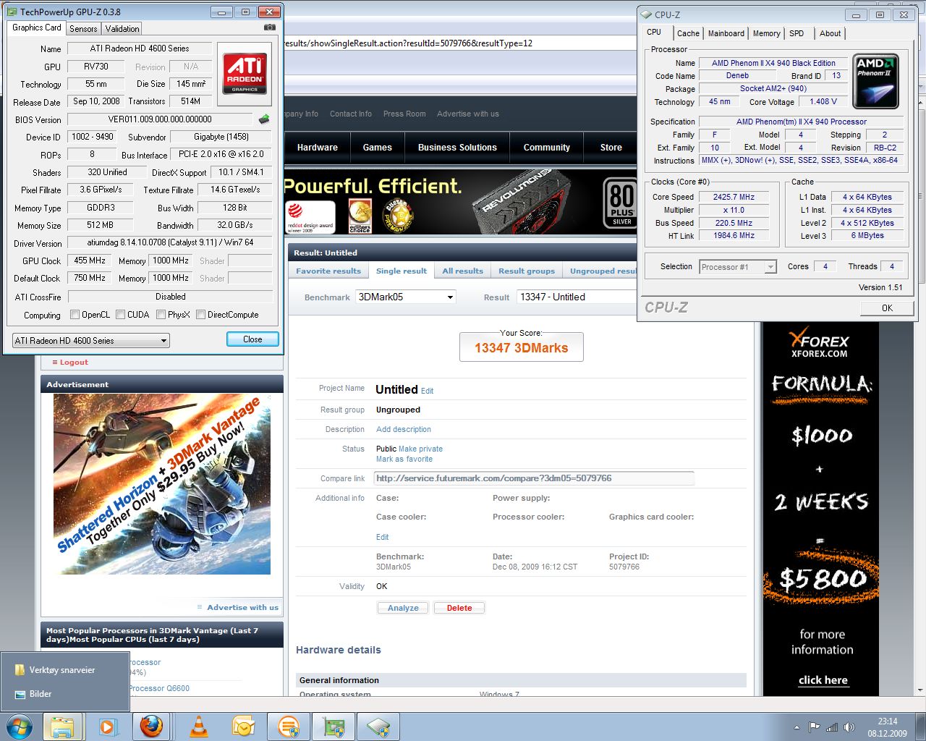Image resolution: width=926 pixels, height=741 pixels.
Task: Click Edit next to Untitled project name
Action: tap(428, 391)
